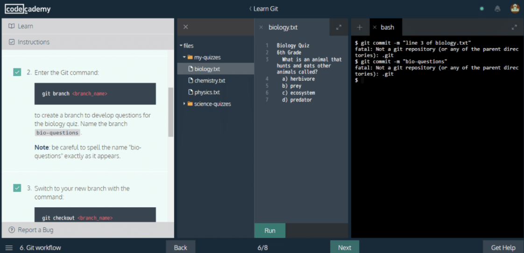Switch to the biology.txt tab
This screenshot has width=524, height=253.
pos(283,28)
